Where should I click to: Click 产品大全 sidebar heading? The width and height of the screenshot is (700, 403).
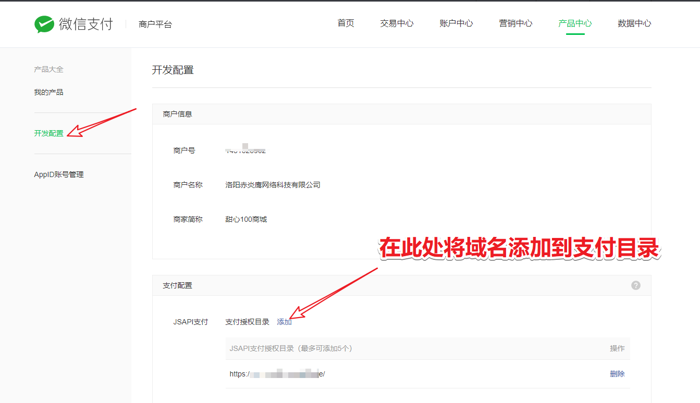(49, 69)
